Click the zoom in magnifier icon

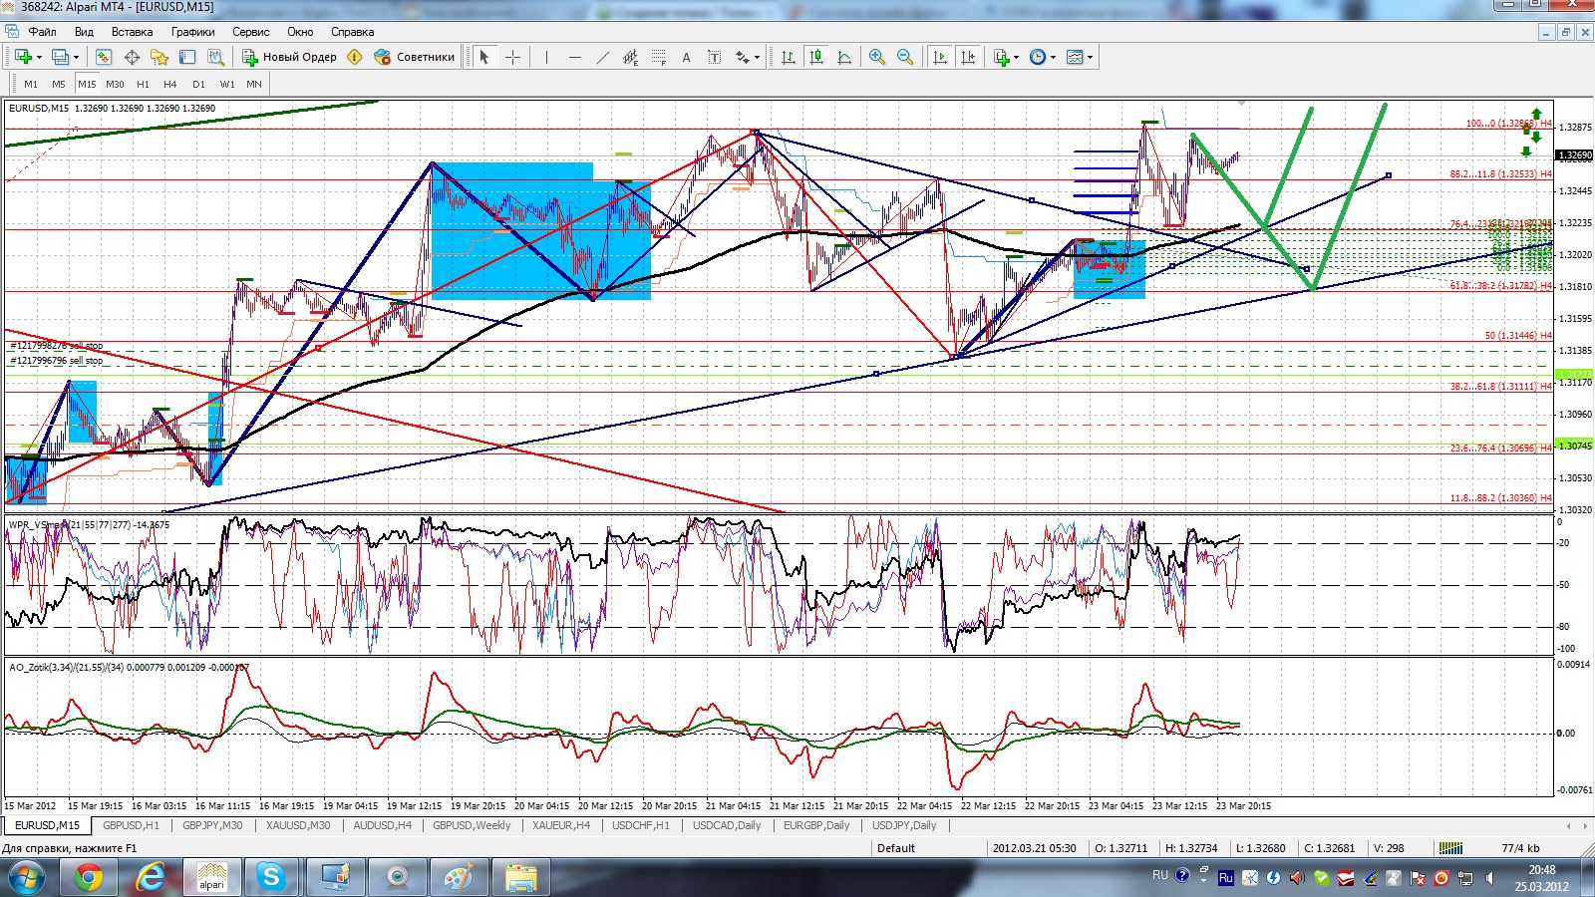click(x=877, y=58)
